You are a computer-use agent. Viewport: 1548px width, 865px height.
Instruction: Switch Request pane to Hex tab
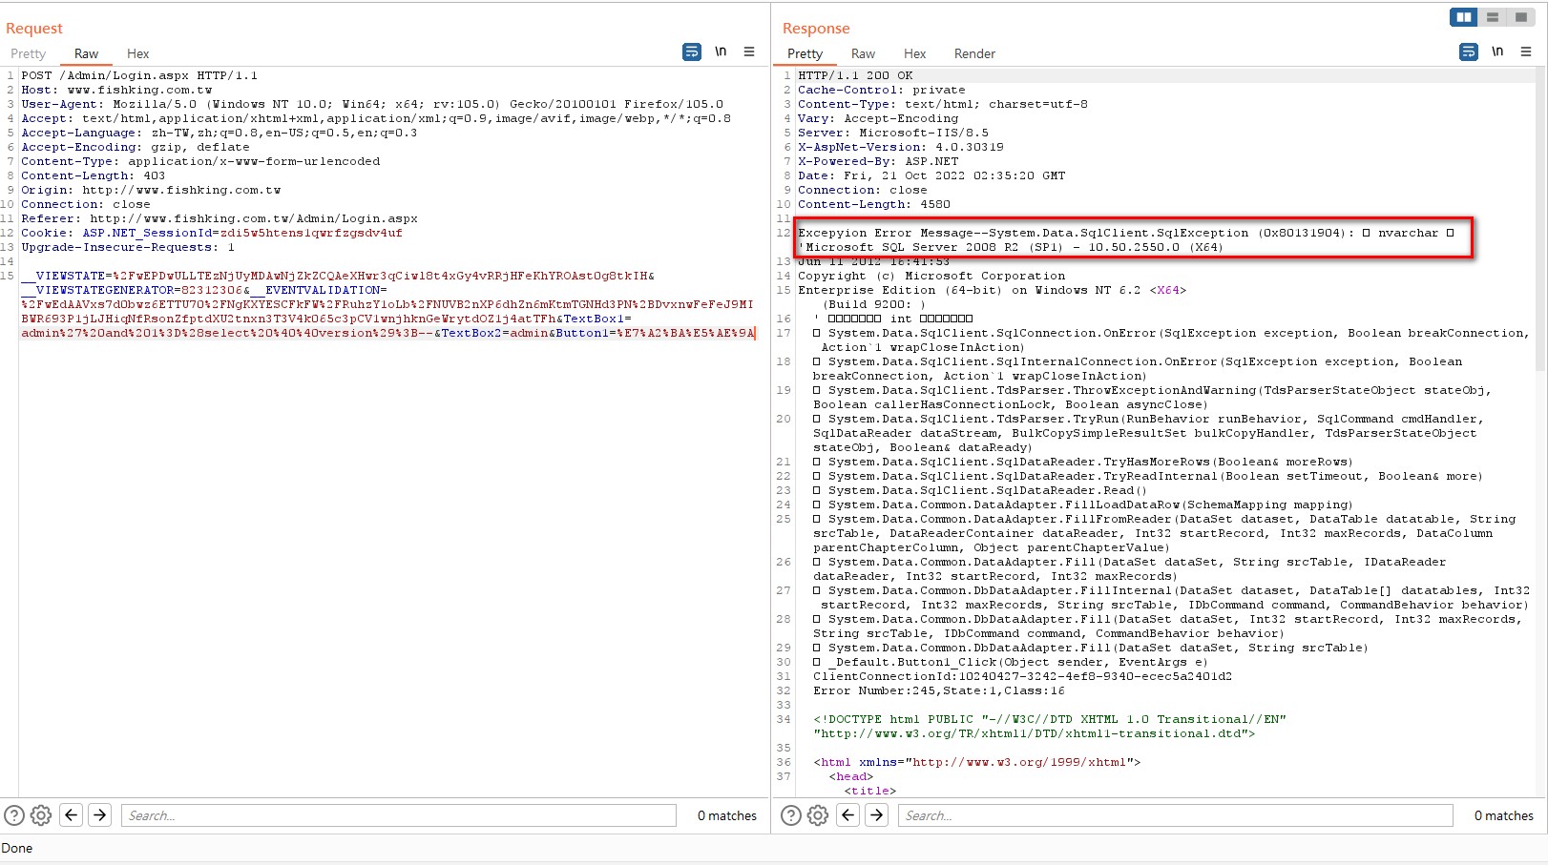pos(137,54)
